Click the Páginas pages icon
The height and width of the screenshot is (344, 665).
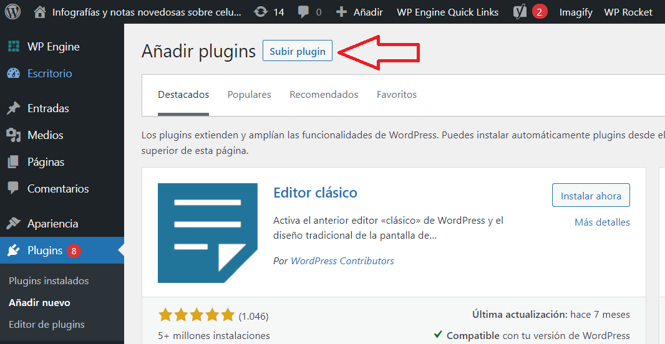coord(14,162)
